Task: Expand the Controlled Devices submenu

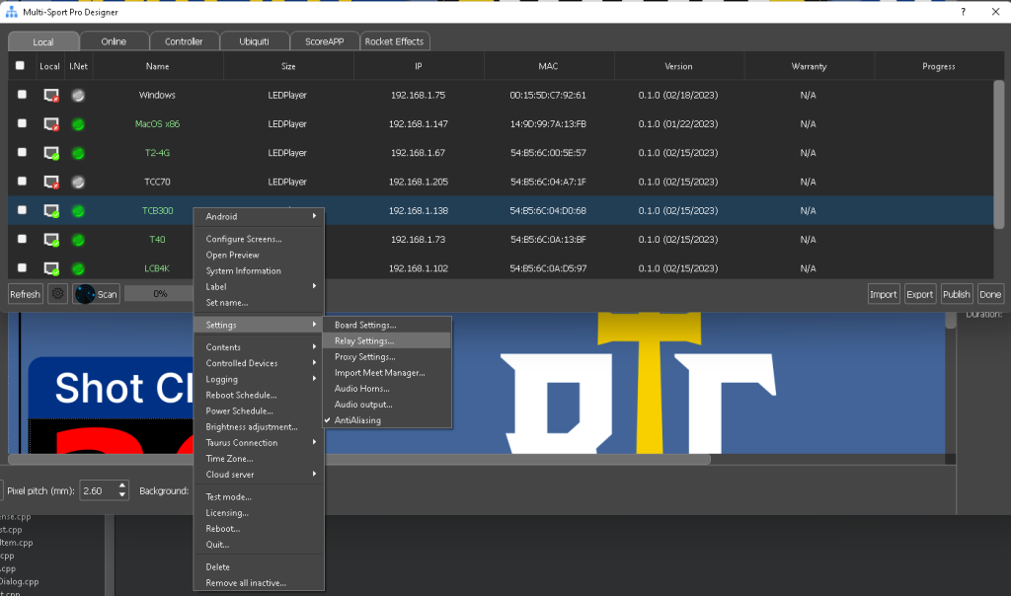Action: tap(259, 363)
